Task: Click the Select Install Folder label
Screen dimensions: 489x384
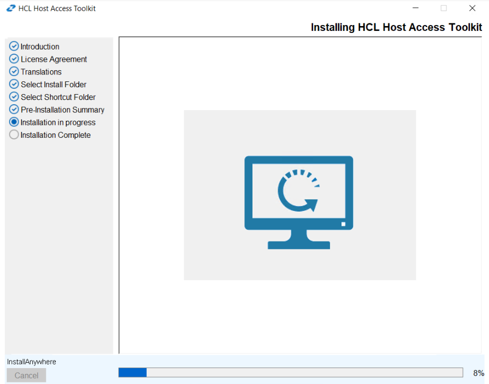Action: point(53,85)
